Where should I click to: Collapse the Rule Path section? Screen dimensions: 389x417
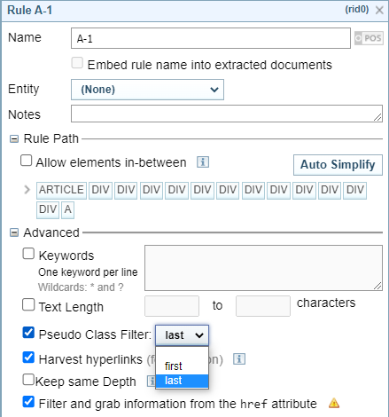coord(14,138)
